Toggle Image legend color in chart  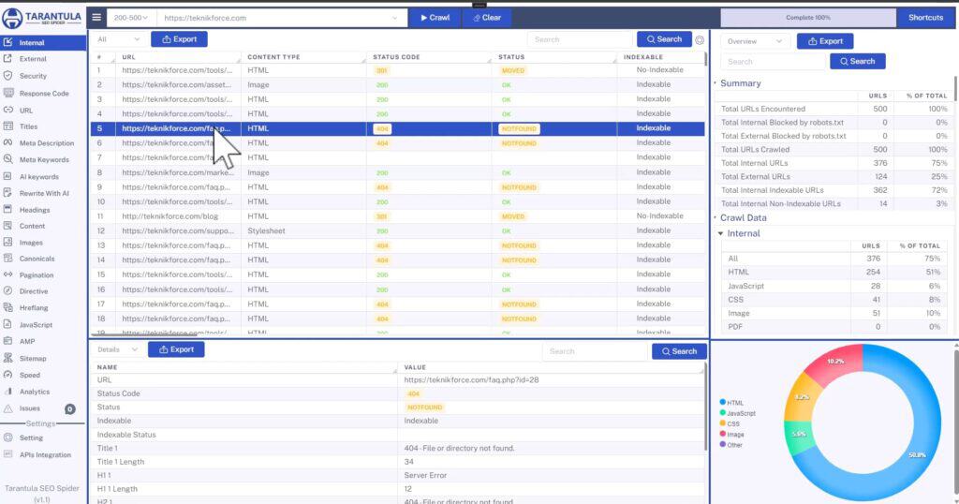(723, 434)
